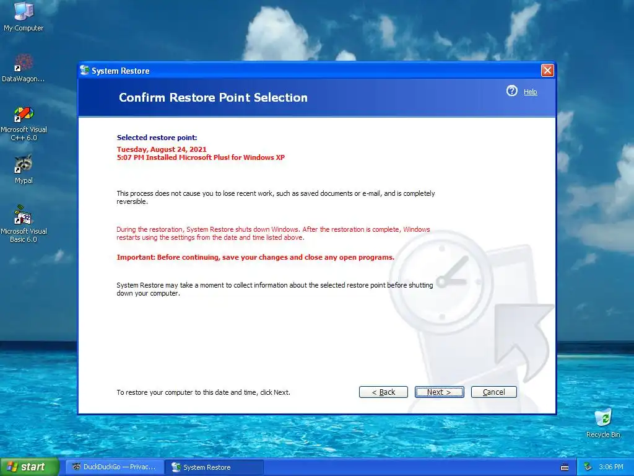Screen dimensions: 634x476
Task: Confirm restore by clicking Next
Action: (x=439, y=392)
